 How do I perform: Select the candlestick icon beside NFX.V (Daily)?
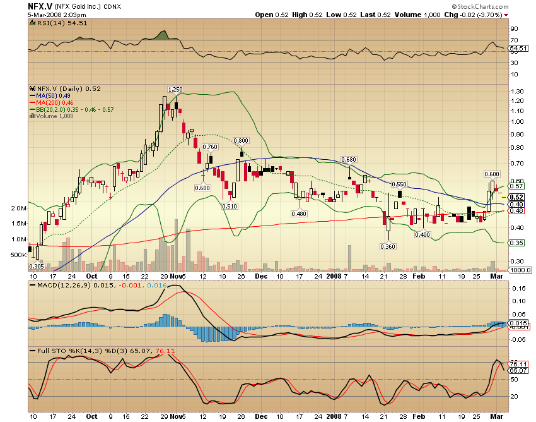tap(32, 89)
